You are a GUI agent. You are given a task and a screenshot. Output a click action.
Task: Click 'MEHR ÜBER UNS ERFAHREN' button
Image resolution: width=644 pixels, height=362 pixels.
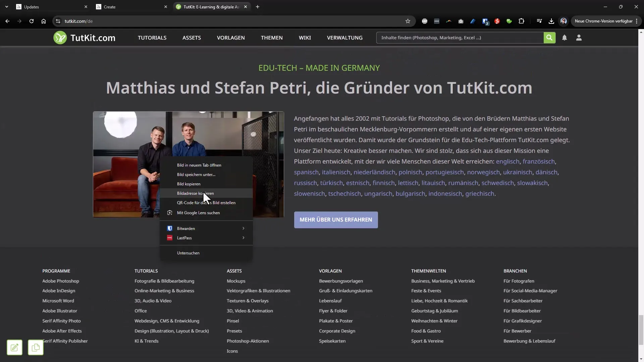336,220
